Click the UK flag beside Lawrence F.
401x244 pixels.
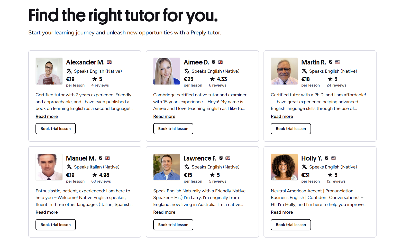tap(228, 158)
